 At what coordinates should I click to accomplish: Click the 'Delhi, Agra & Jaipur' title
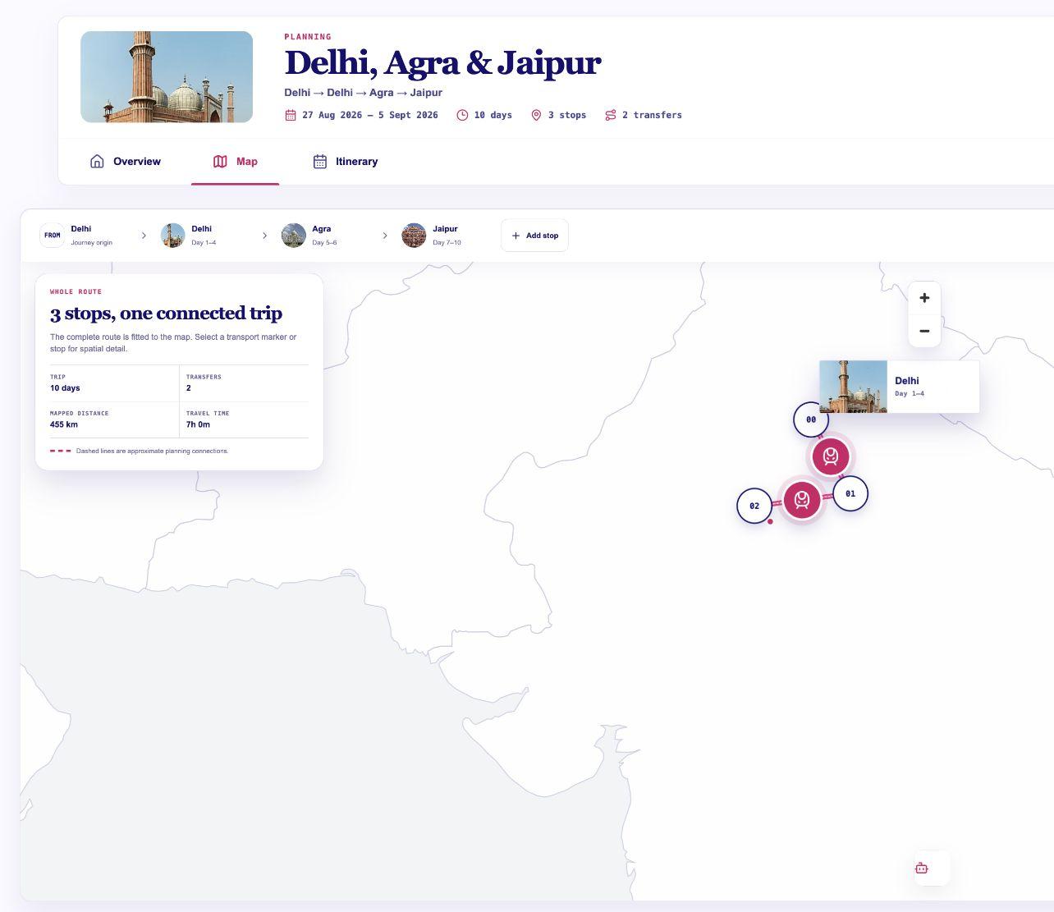point(443,63)
